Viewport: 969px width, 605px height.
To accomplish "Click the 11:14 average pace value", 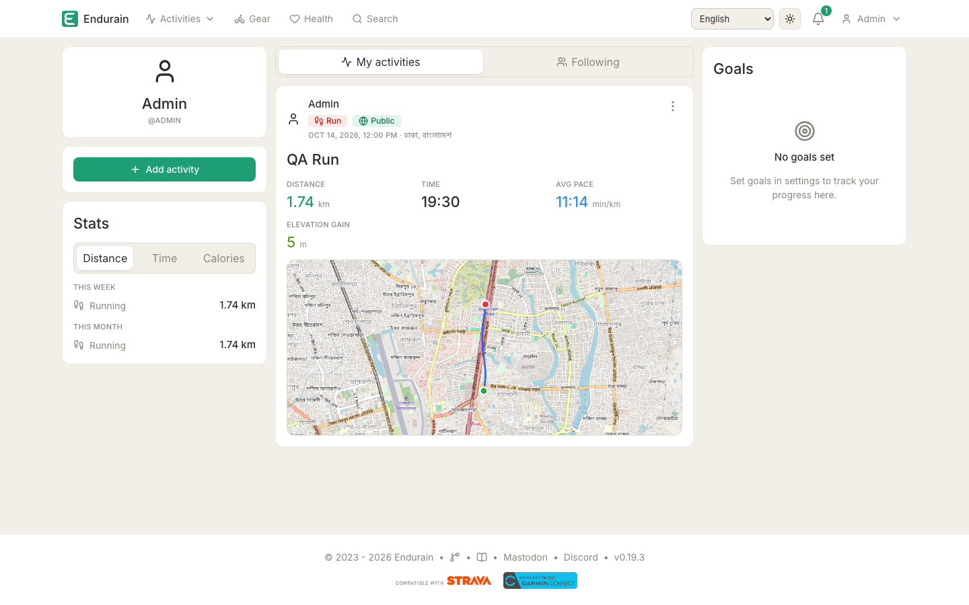I will pos(572,202).
